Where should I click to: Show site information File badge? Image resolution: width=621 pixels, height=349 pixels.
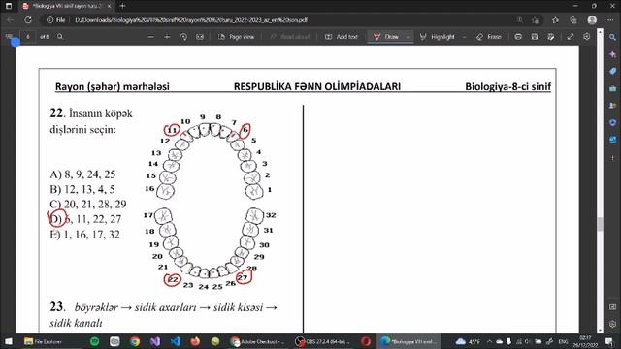pos(56,19)
